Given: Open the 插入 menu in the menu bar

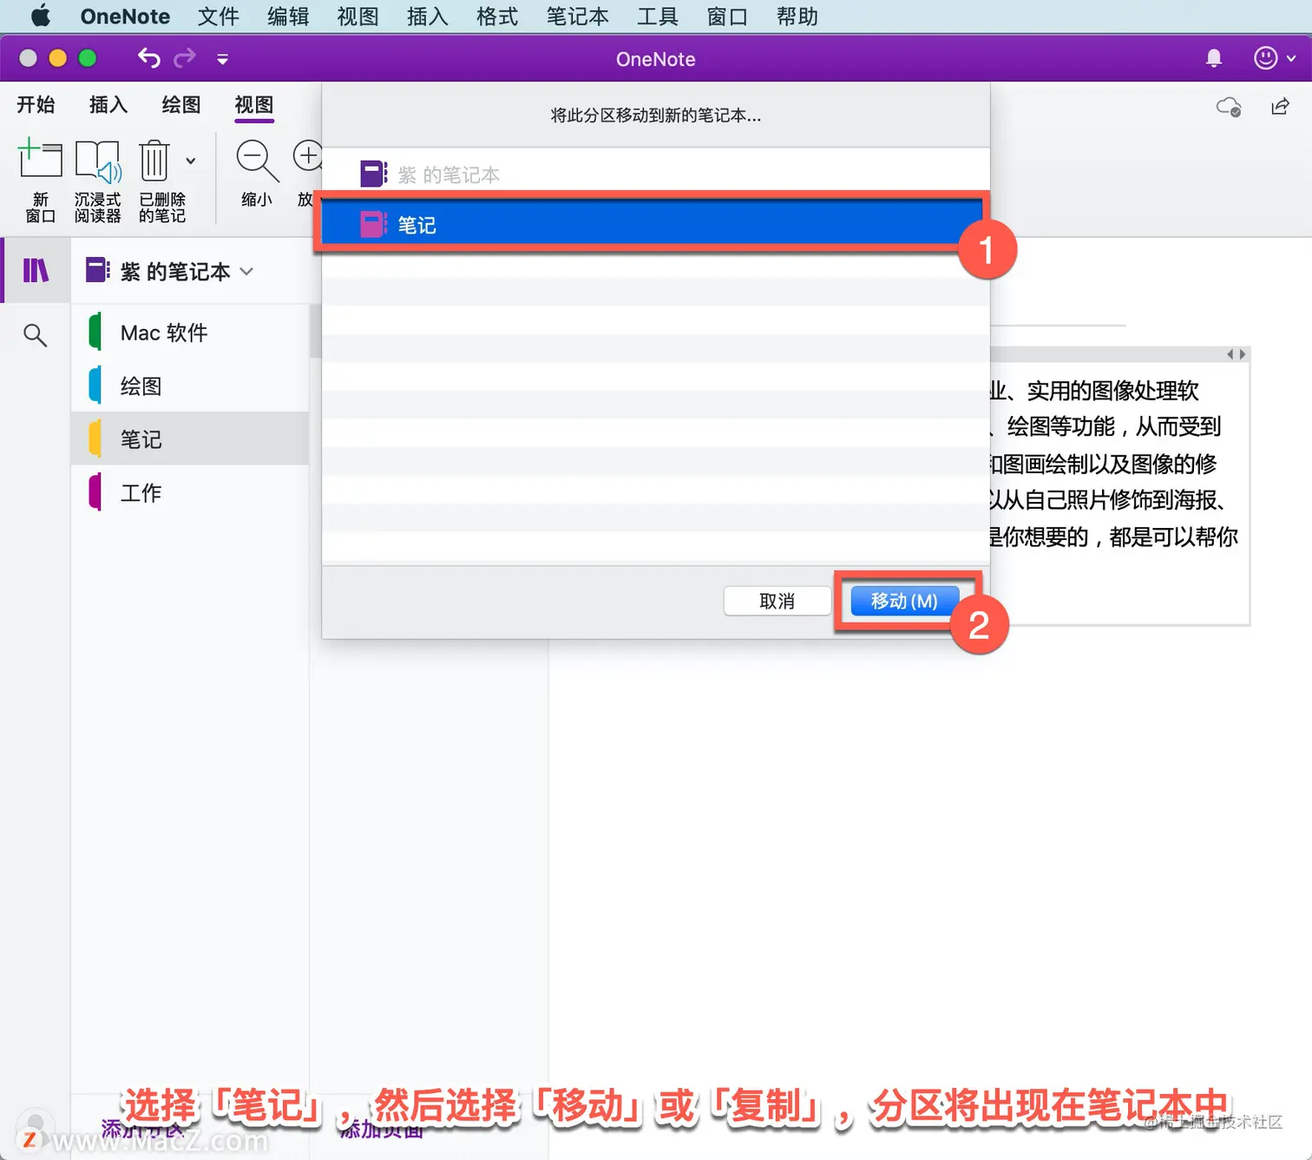Looking at the screenshot, I should (x=428, y=16).
